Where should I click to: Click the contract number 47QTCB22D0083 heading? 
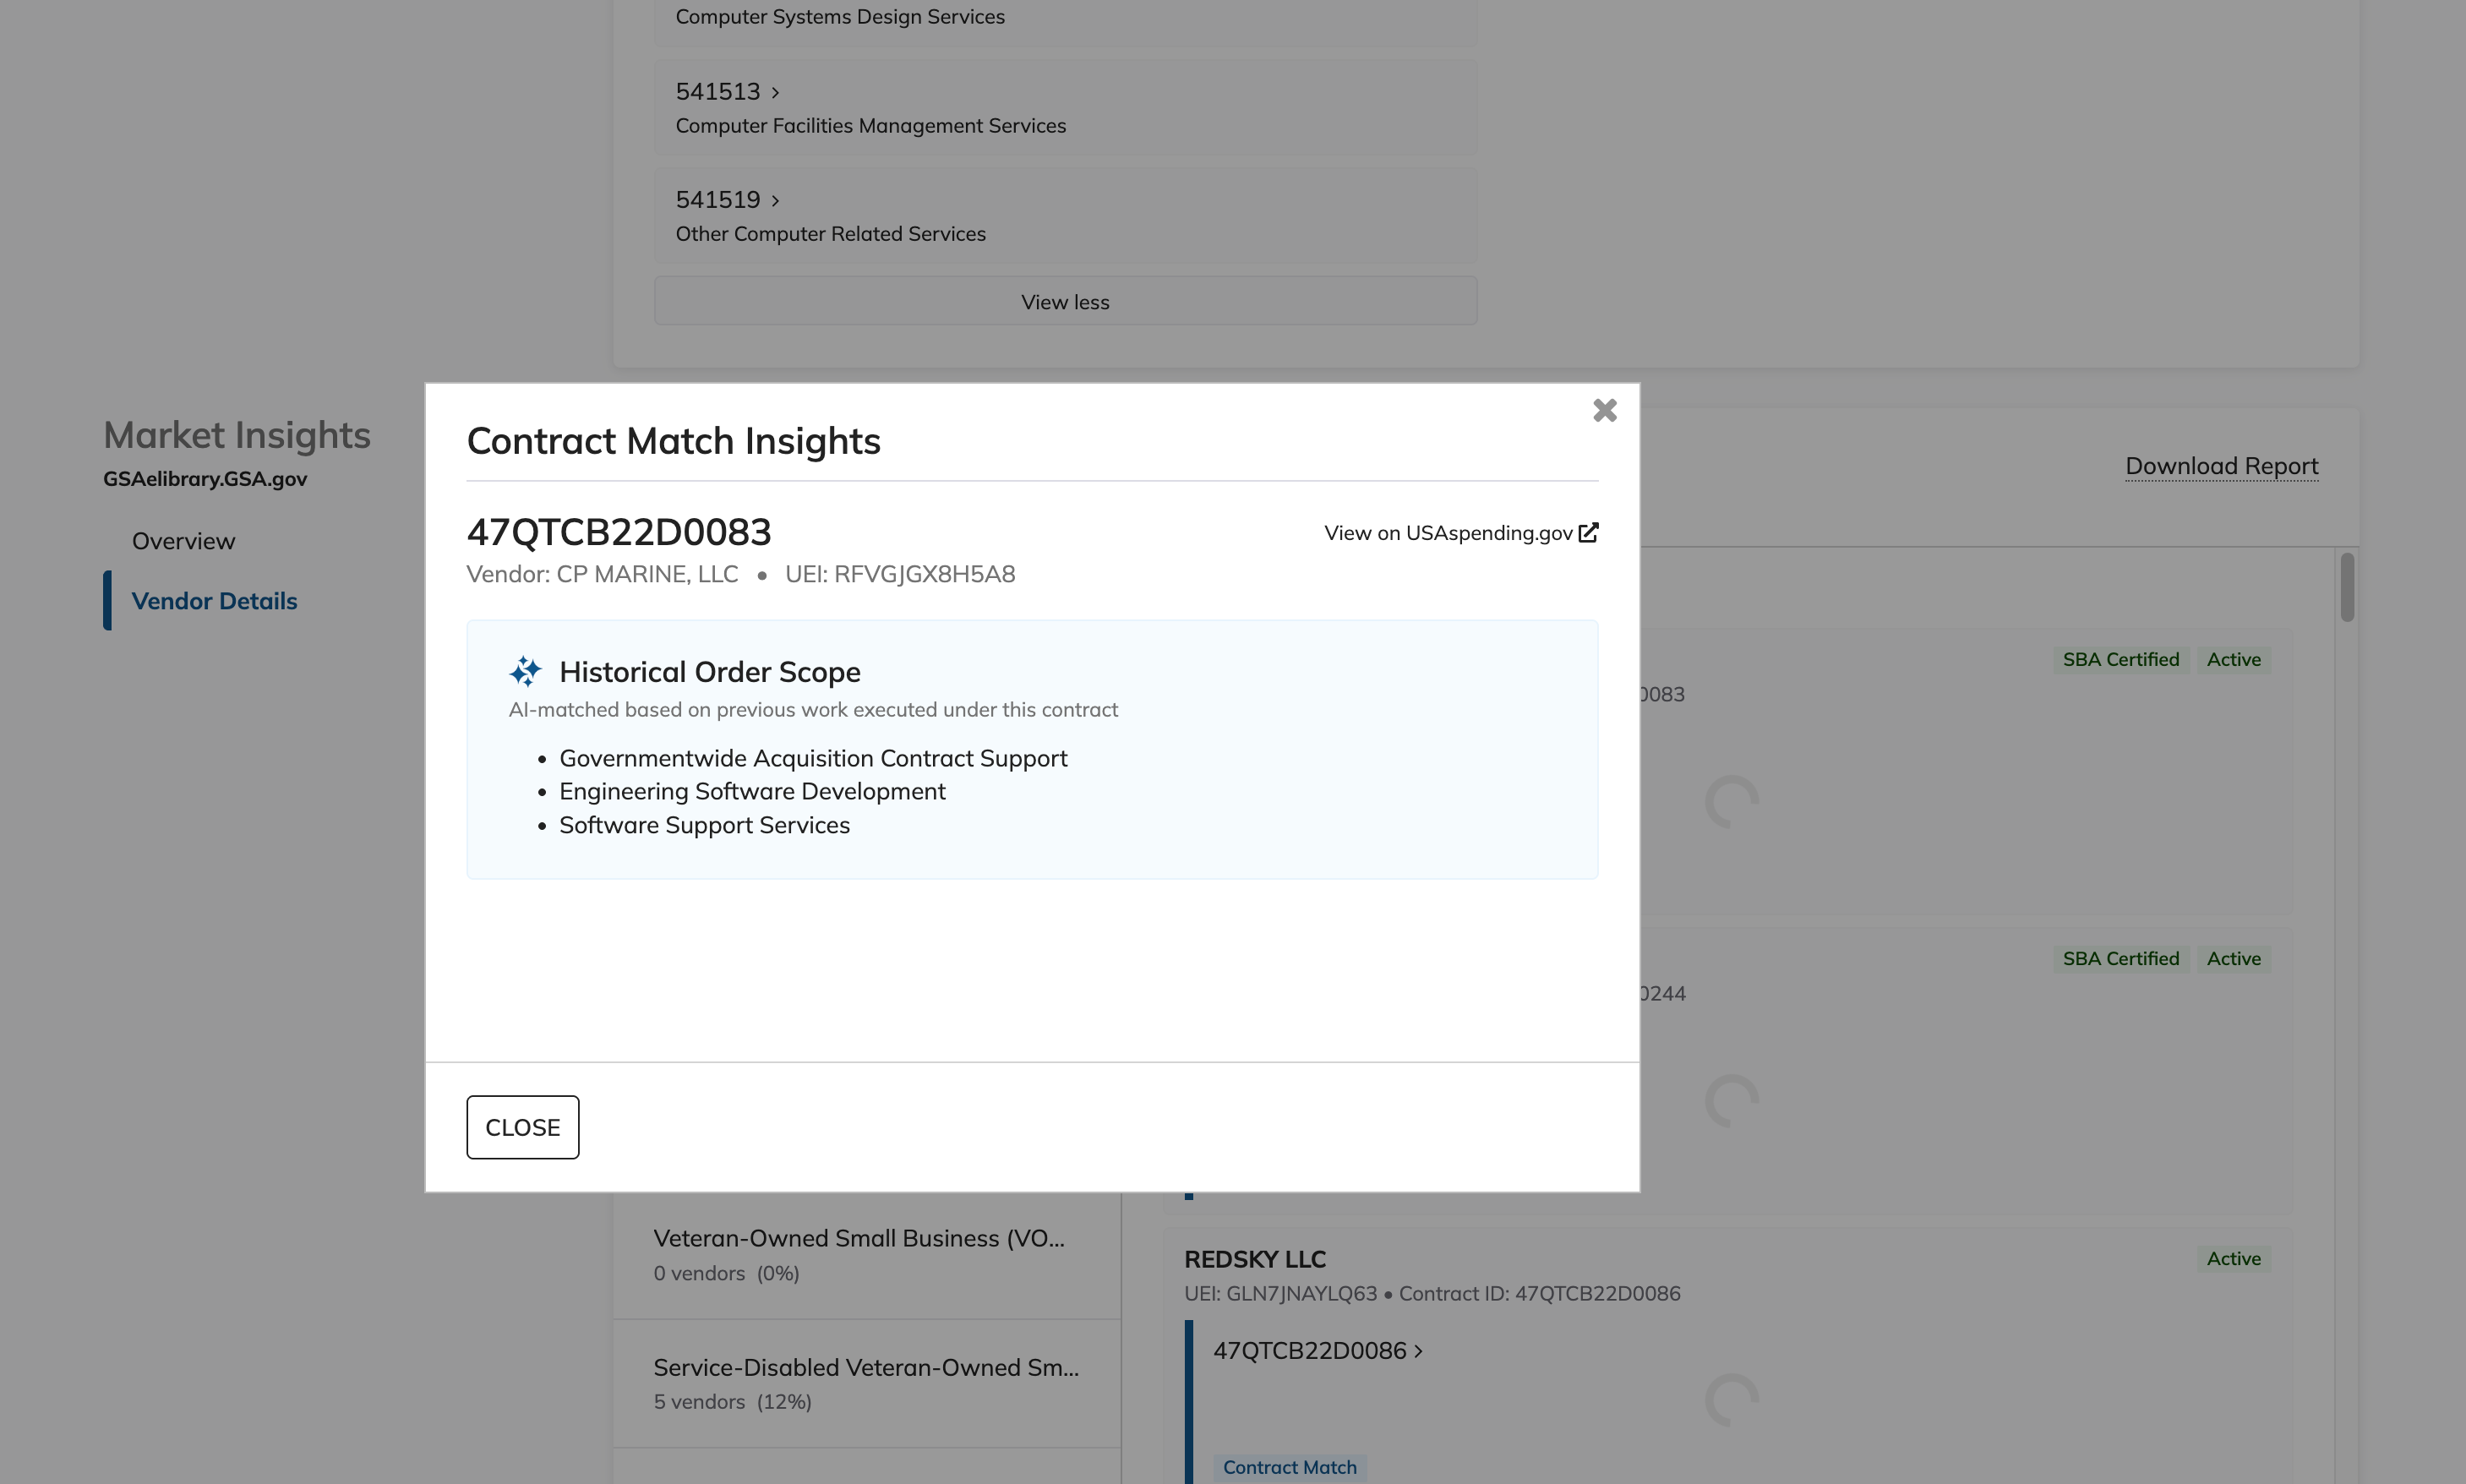[x=619, y=532]
